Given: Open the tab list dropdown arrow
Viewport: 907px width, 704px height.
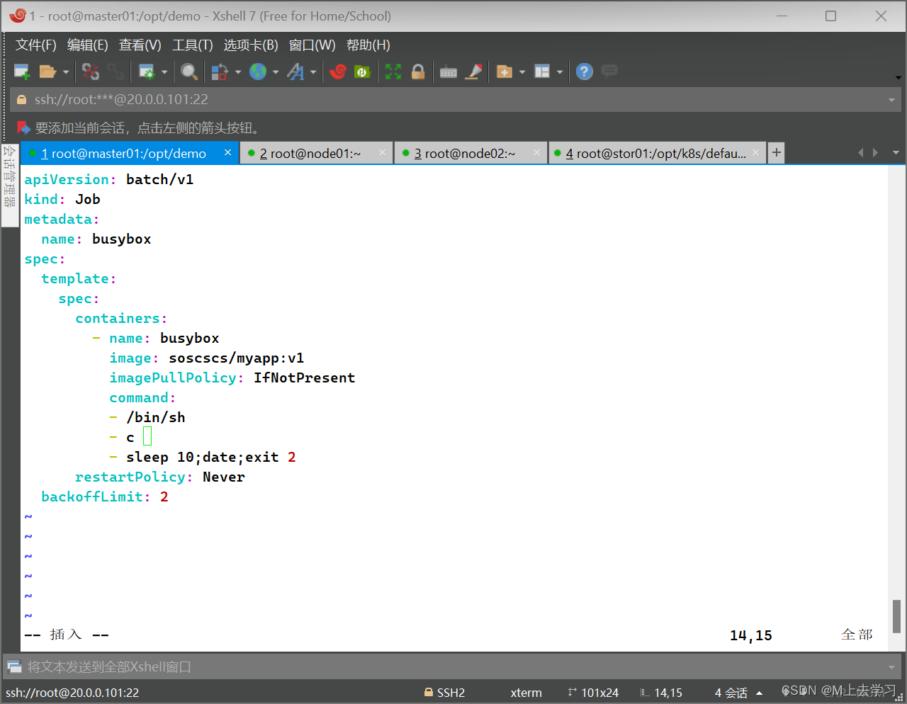Looking at the screenshot, I should tap(896, 153).
